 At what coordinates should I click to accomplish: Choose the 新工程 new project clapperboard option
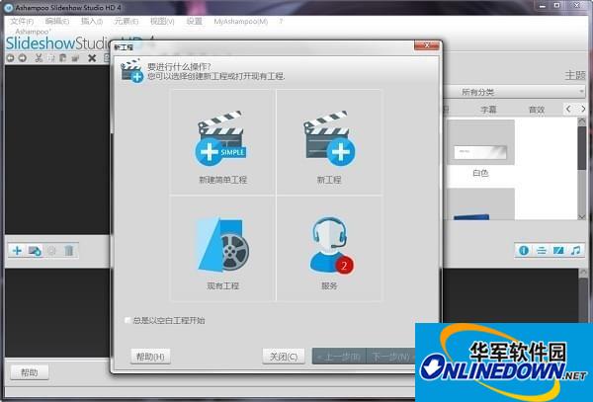(x=329, y=142)
